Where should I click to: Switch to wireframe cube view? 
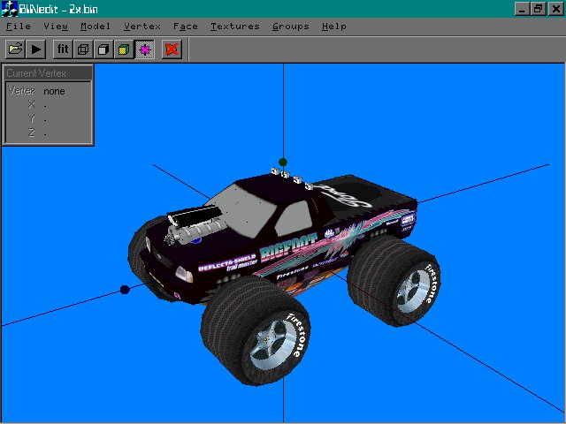[83, 49]
